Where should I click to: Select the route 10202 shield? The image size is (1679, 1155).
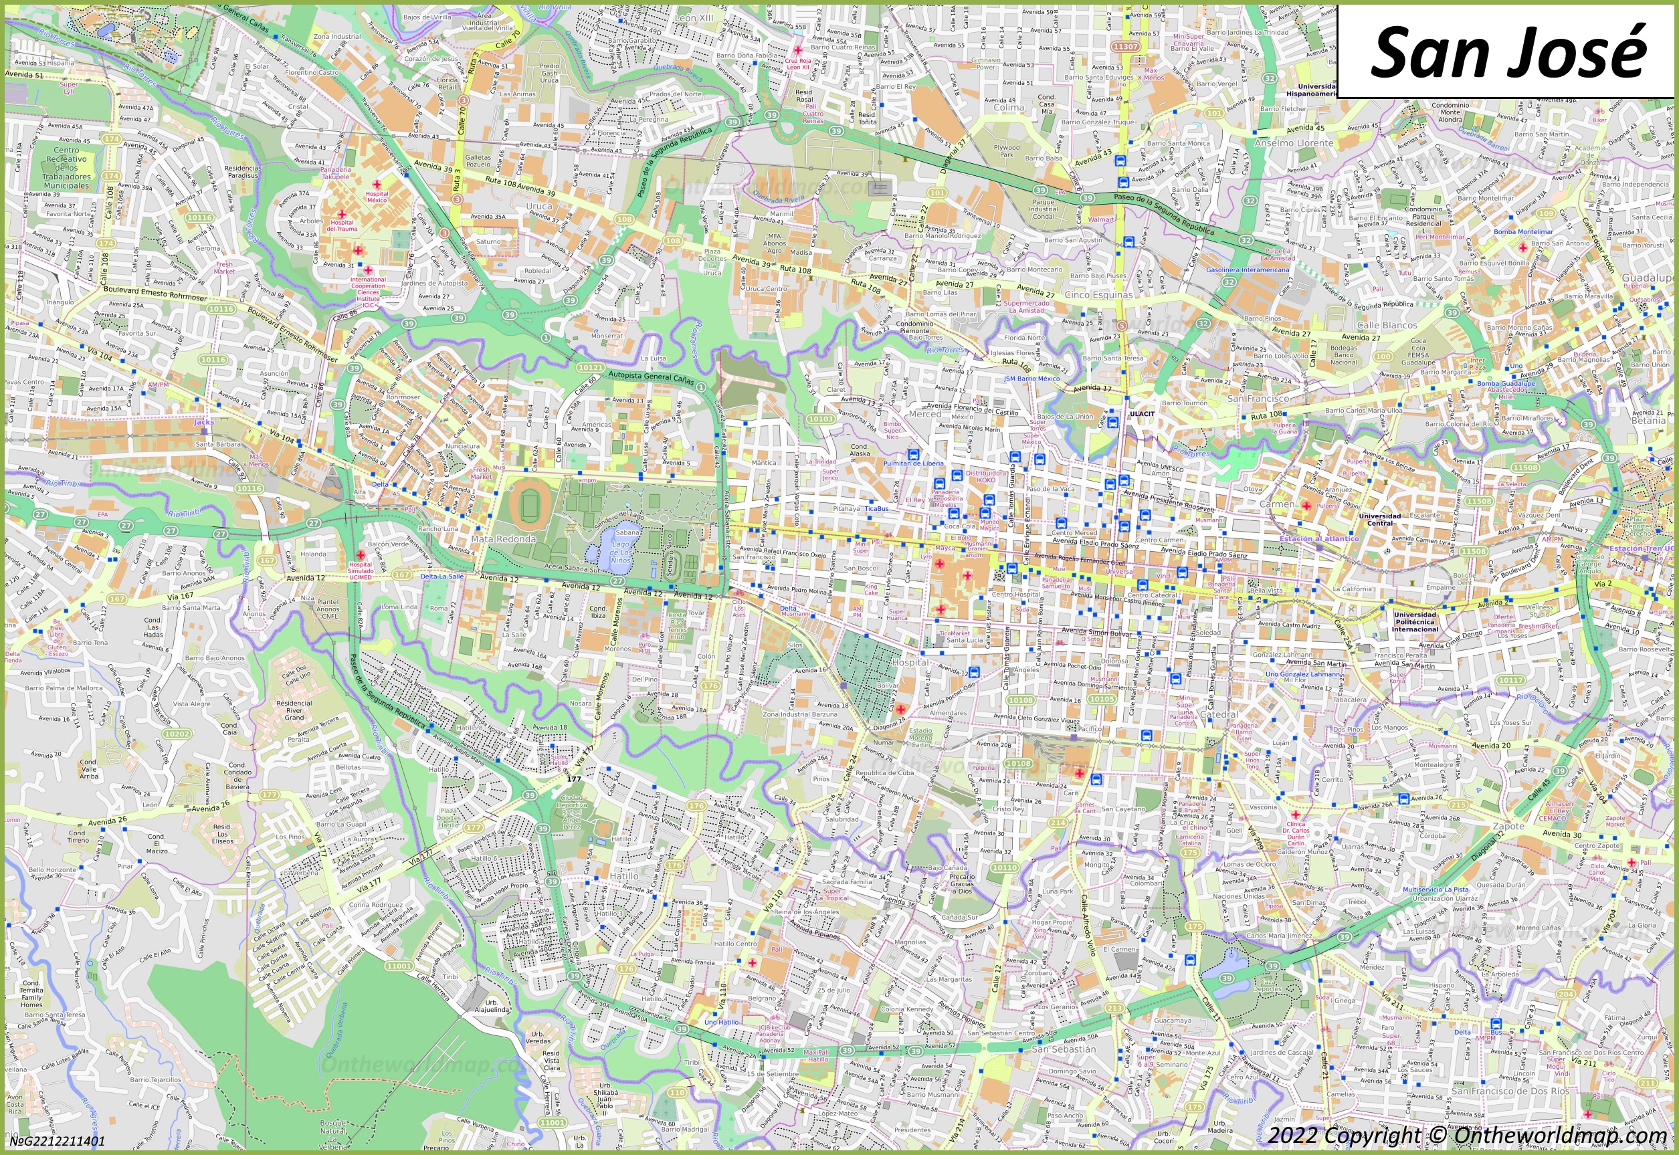[x=177, y=734]
